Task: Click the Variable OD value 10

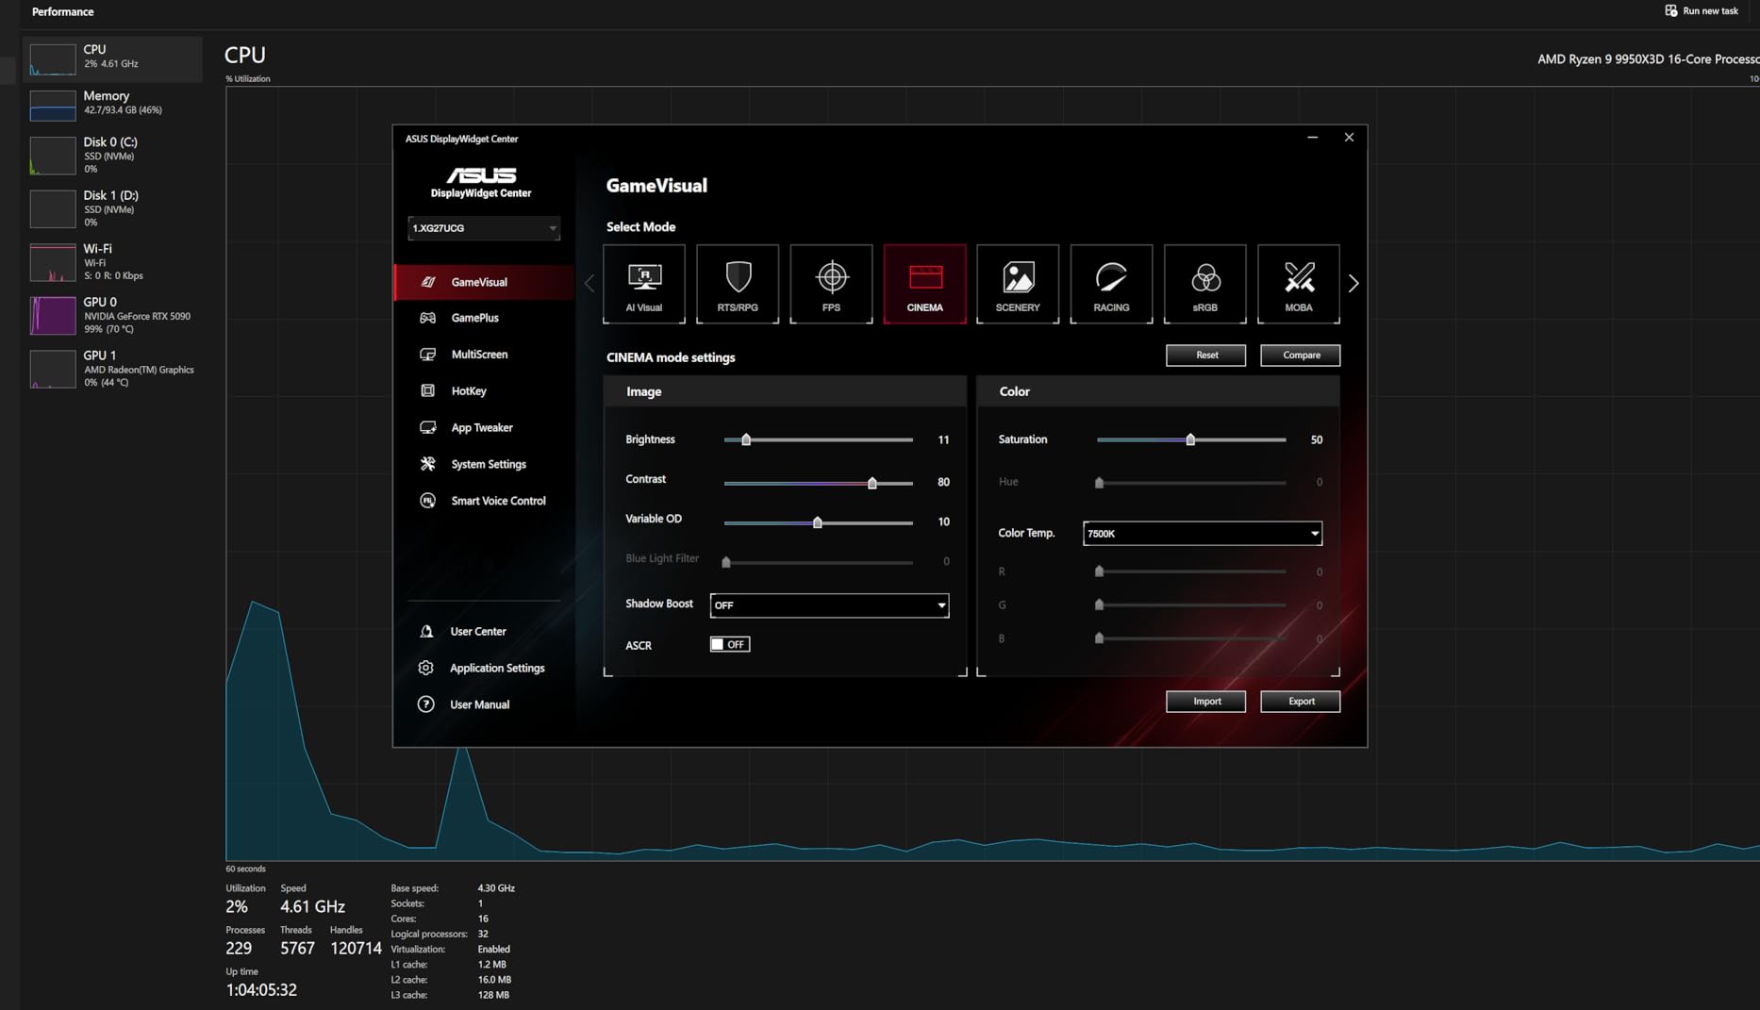Action: click(943, 522)
